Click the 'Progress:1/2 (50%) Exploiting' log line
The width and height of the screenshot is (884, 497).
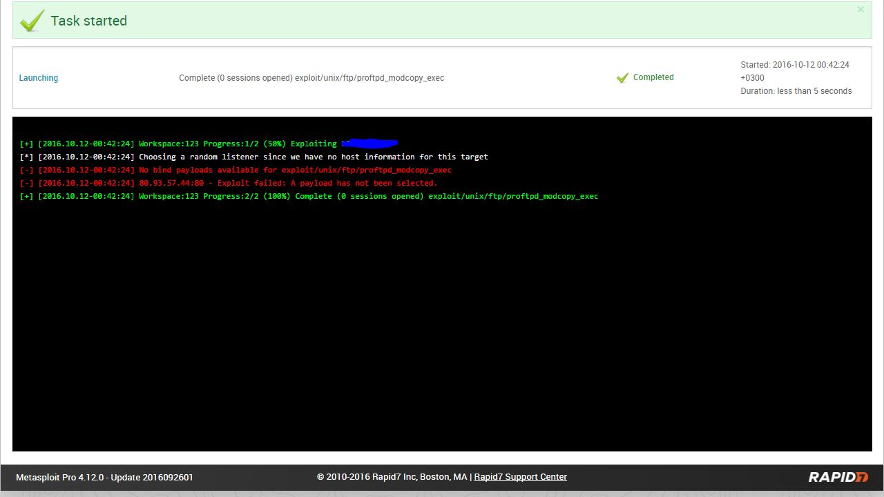pyautogui.click(x=209, y=144)
